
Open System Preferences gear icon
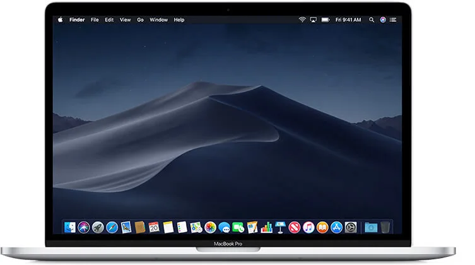[x=351, y=227]
